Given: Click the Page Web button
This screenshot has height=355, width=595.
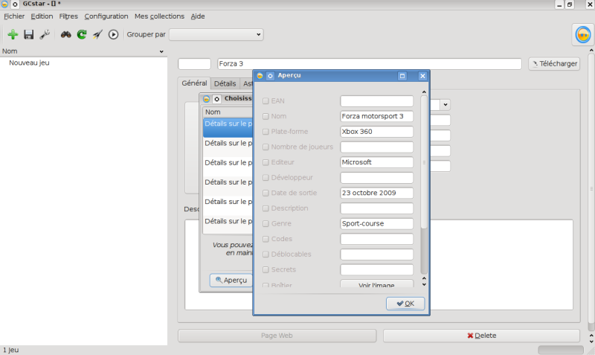Looking at the screenshot, I should pyautogui.click(x=277, y=336).
